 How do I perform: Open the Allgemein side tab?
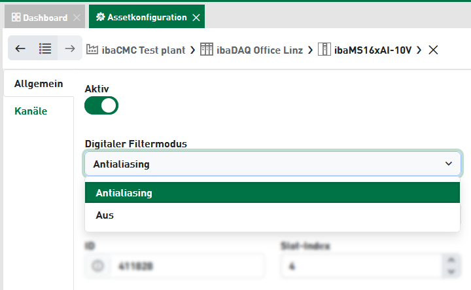[39, 84]
